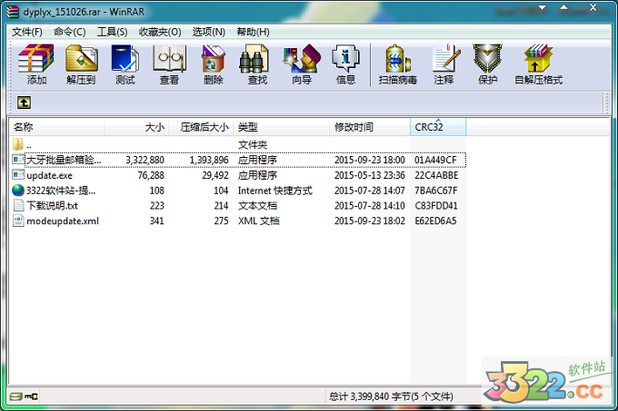This screenshot has width=618, height=411.
Task: Sort by 修改时间 column header
Action: click(370, 127)
